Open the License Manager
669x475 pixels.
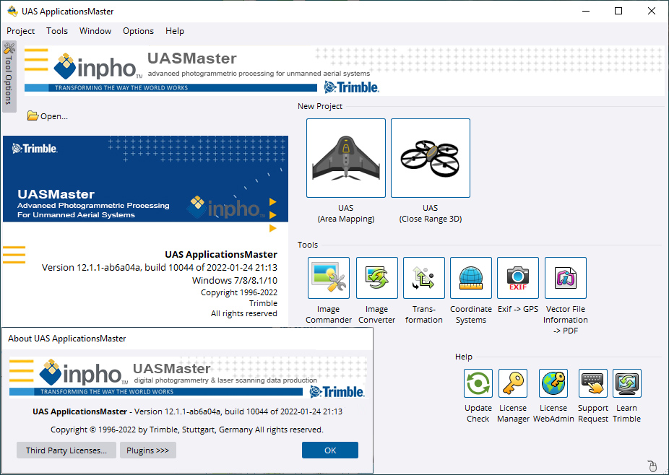click(513, 383)
